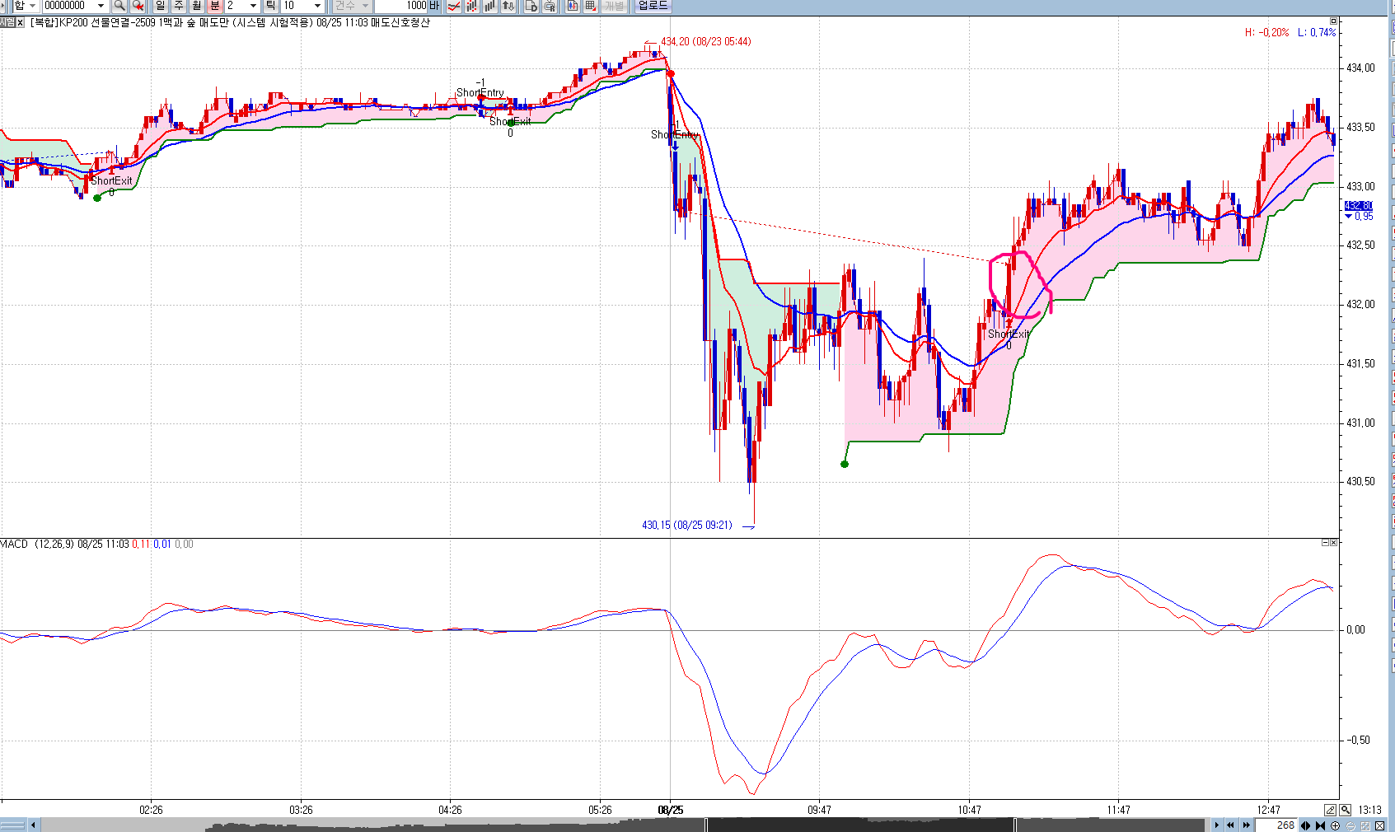Expand the minute interval dropdown showing 2
This screenshot has height=832, width=1395.
(x=253, y=6)
